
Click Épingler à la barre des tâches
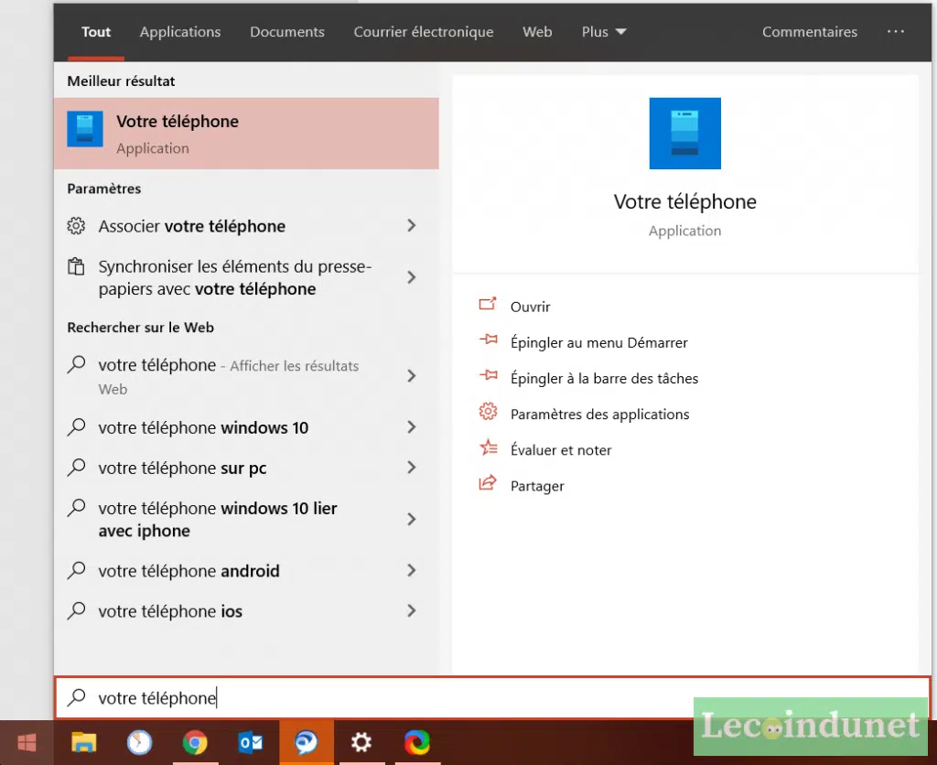pos(604,378)
